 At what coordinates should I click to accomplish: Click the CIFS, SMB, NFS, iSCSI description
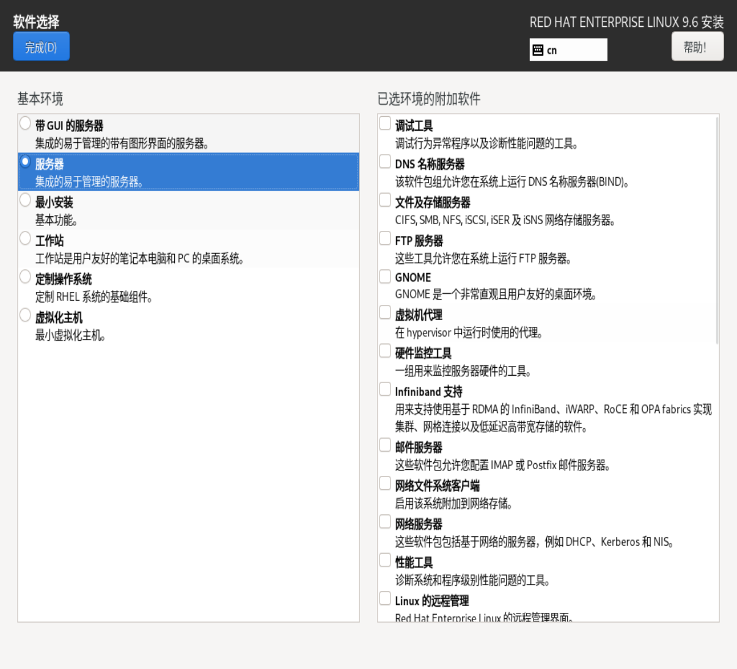pyautogui.click(x=505, y=221)
